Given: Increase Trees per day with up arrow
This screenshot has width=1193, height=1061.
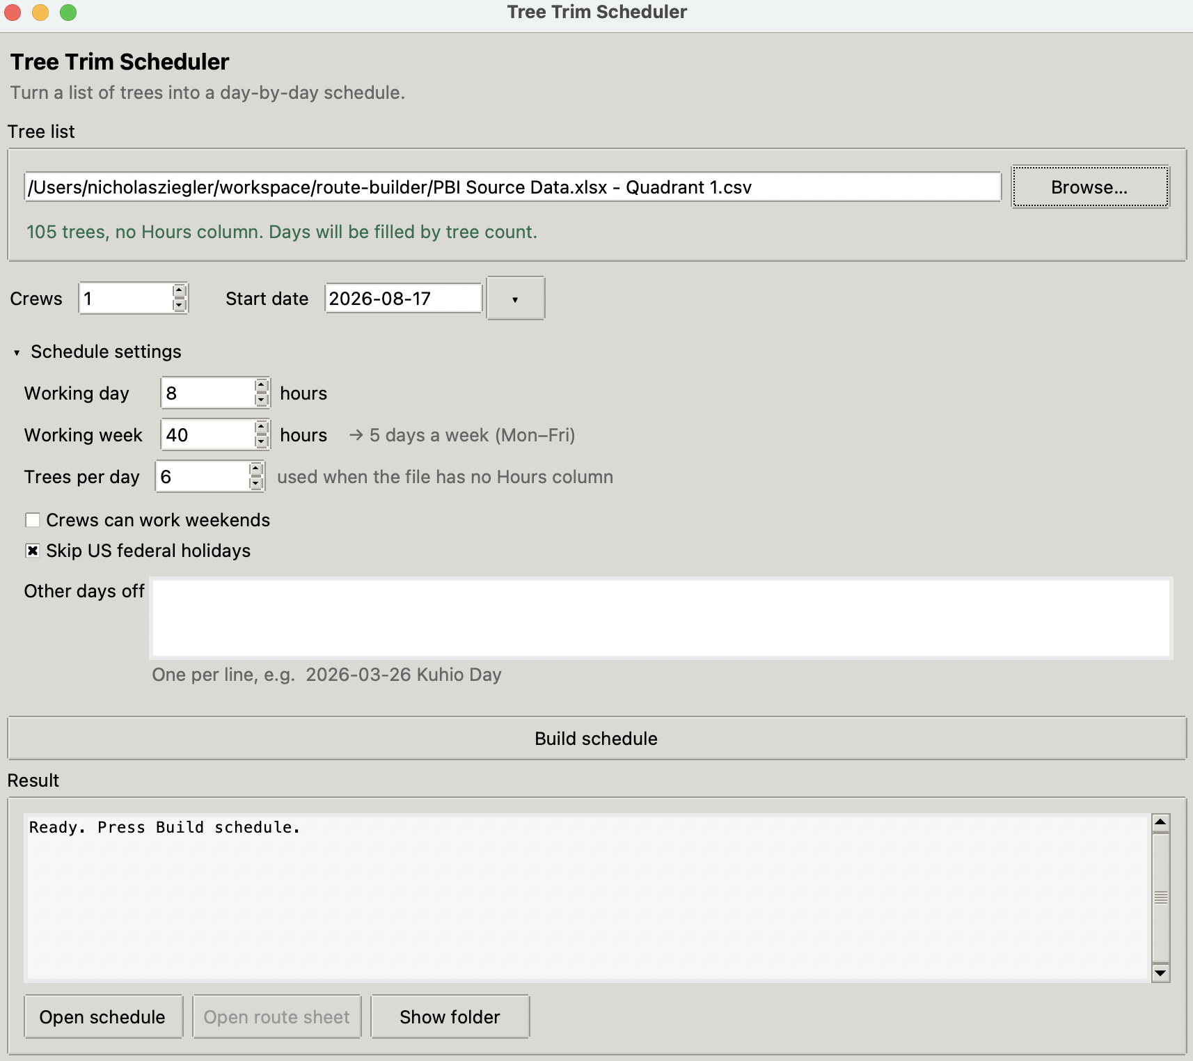Looking at the screenshot, I should point(256,469).
